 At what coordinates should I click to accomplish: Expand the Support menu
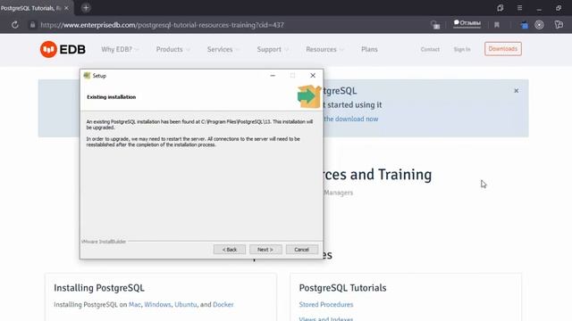(273, 49)
